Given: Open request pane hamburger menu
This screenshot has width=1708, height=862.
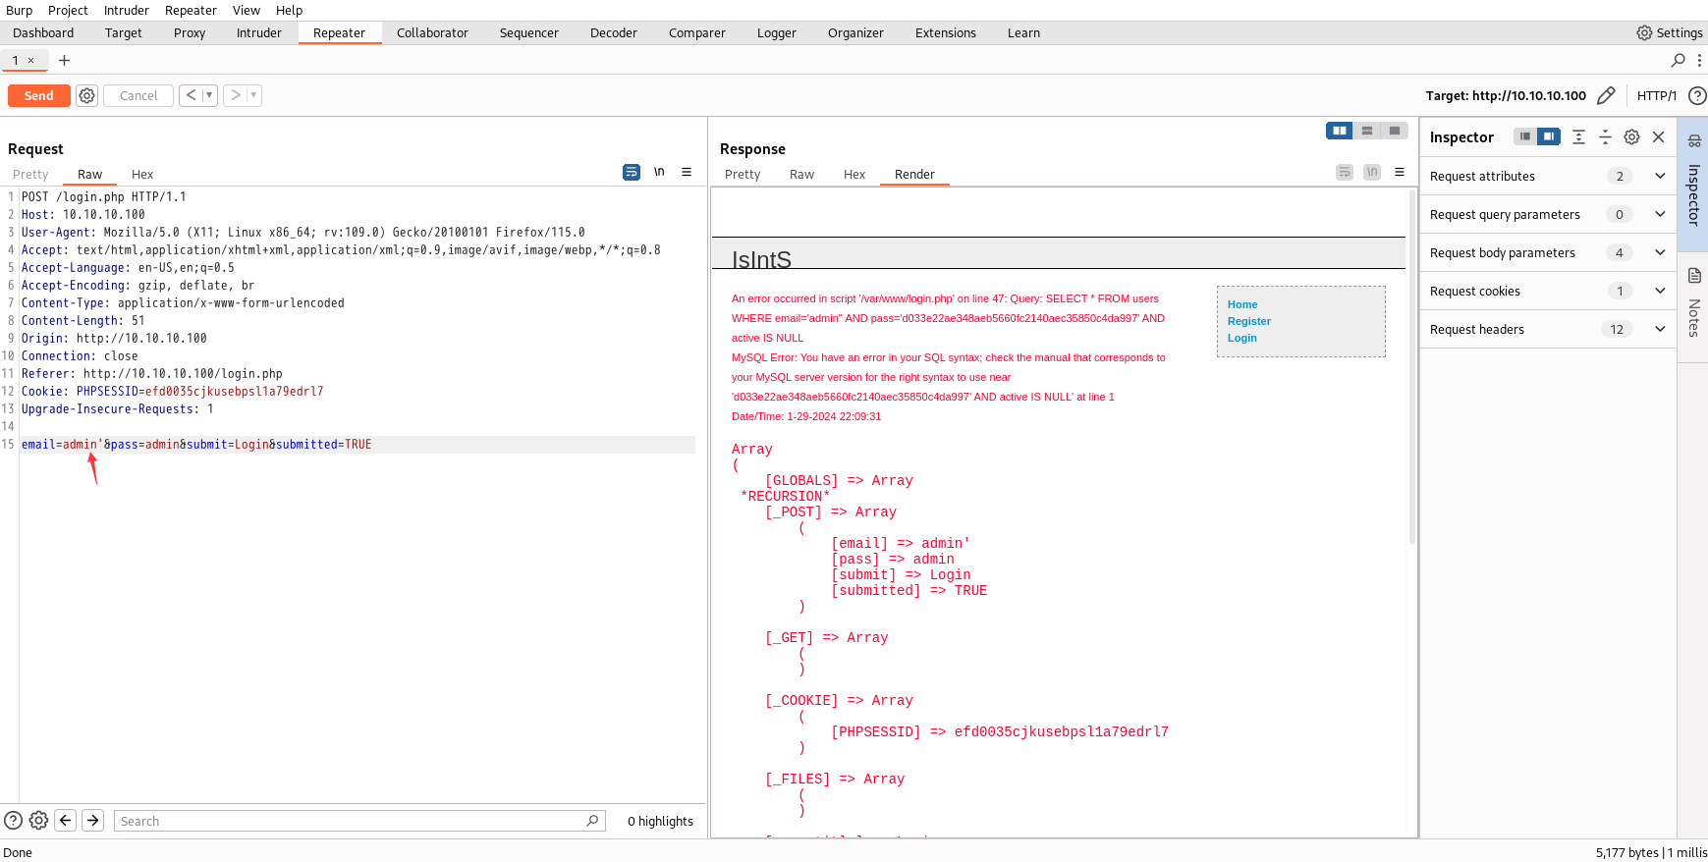Looking at the screenshot, I should coord(687,172).
